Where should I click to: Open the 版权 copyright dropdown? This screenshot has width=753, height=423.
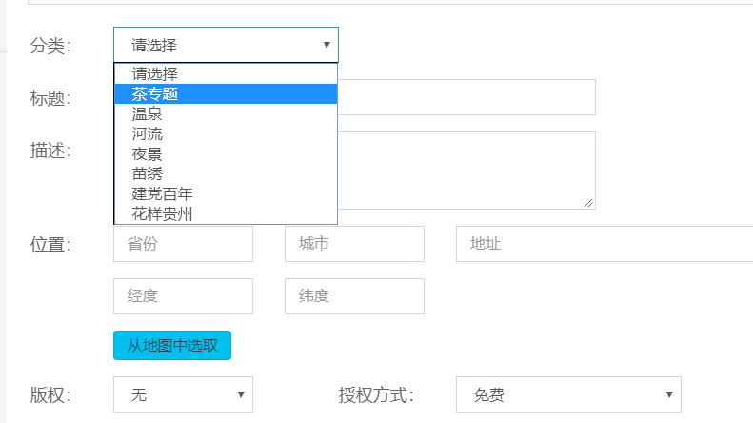[x=183, y=394]
